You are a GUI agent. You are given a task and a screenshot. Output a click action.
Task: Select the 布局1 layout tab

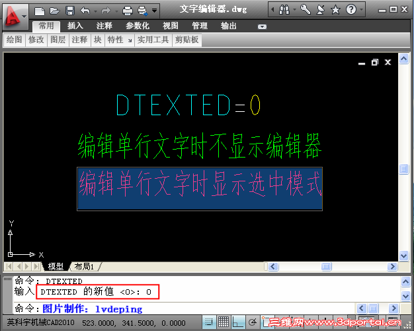click(x=84, y=267)
